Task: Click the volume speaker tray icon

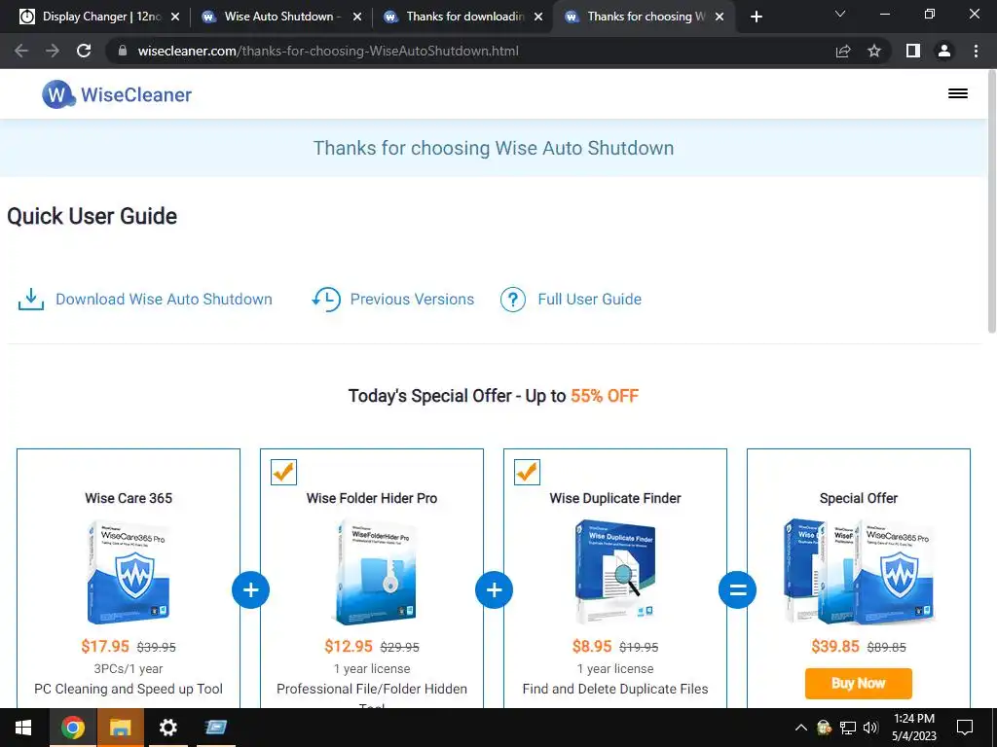Action: (x=870, y=728)
